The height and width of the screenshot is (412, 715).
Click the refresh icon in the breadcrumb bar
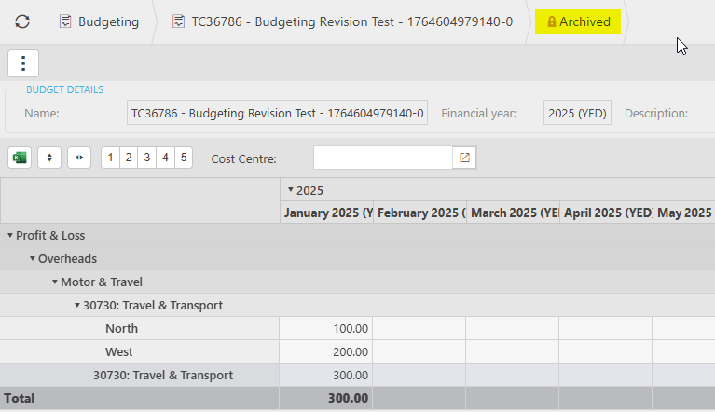pos(22,21)
